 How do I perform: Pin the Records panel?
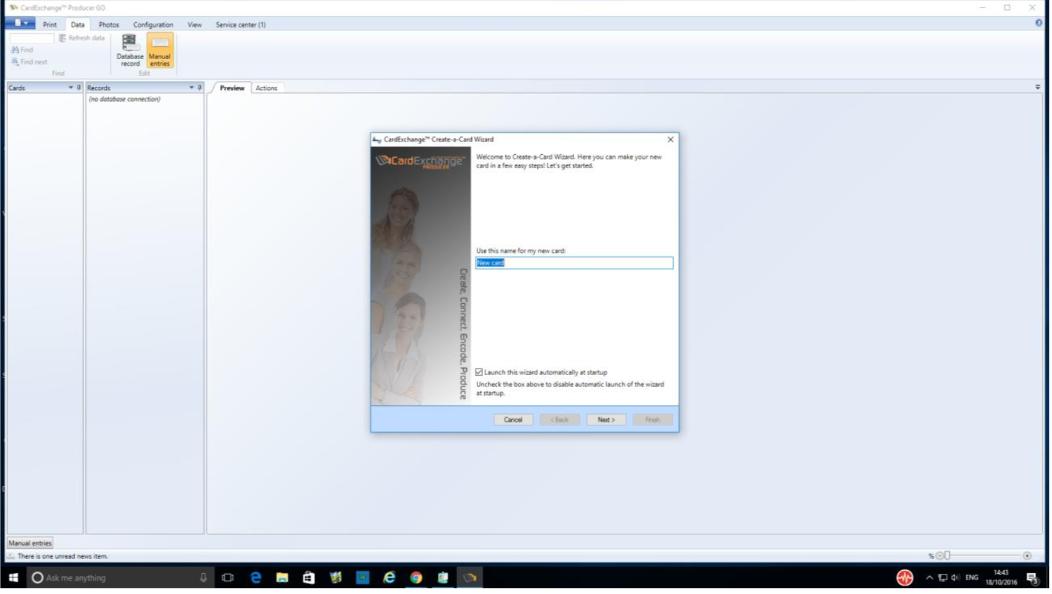click(200, 87)
